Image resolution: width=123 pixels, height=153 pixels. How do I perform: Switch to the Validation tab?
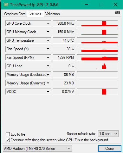click(x=52, y=14)
